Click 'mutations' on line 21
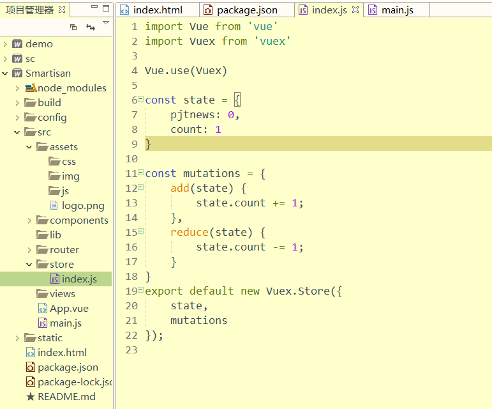492x409 pixels. pos(199,320)
